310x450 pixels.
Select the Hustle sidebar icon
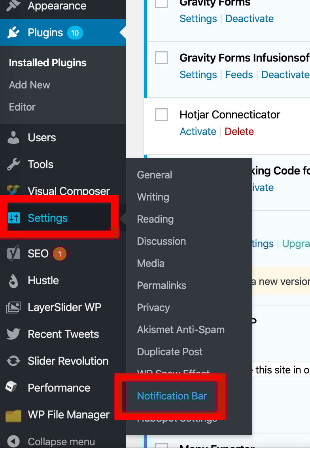(x=13, y=280)
